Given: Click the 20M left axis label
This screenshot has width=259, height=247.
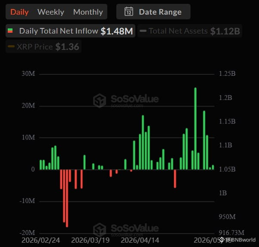Looking at the screenshot, I should (x=28, y=105).
